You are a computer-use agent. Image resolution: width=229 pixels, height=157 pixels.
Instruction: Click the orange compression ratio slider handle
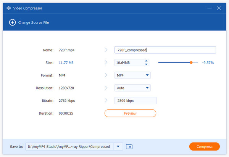(191, 62)
